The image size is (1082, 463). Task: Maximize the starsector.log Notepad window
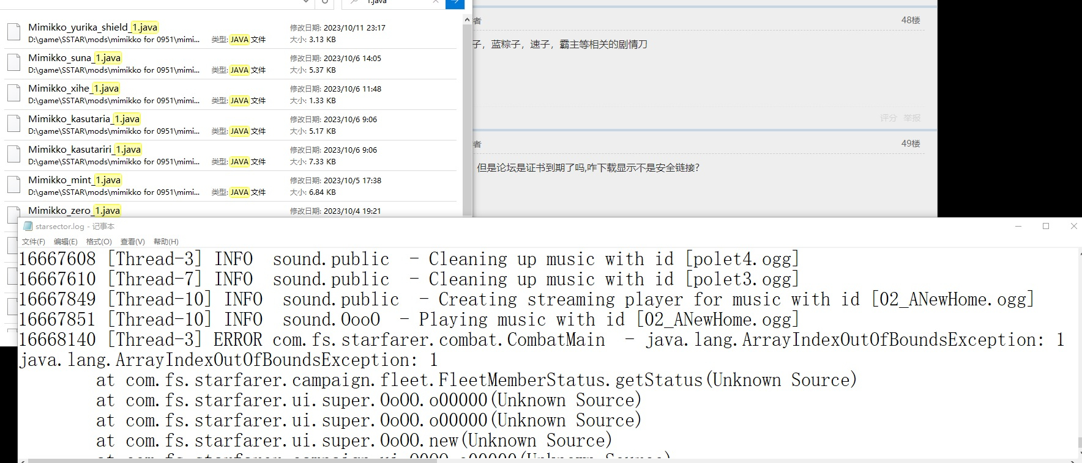[1046, 226]
